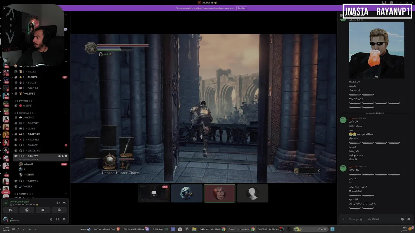Click the Message GAMING input field
The width and height of the screenshot is (415, 233).
click(373, 219)
